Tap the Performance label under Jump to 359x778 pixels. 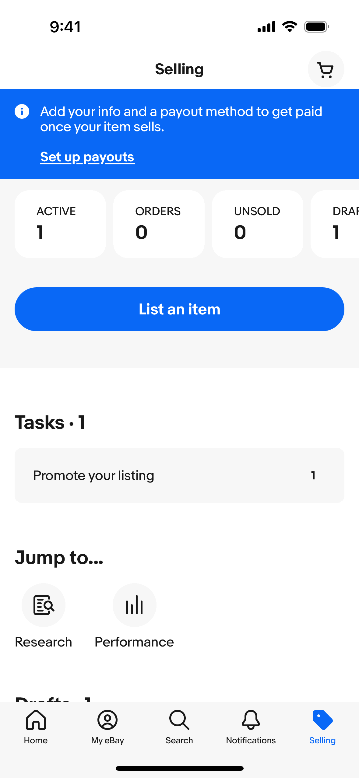134,642
